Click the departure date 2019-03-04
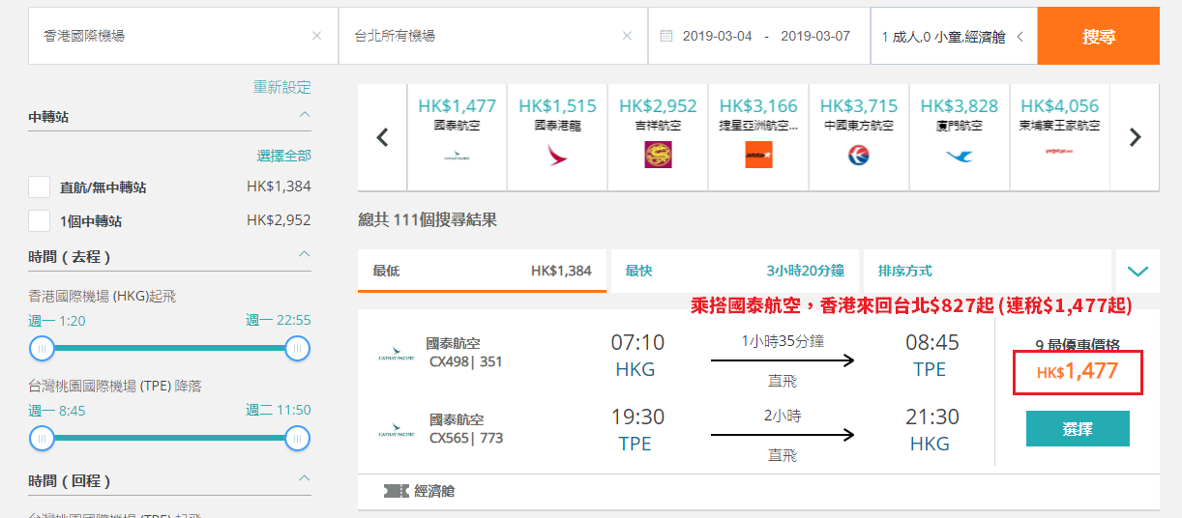The image size is (1182, 518). tap(717, 36)
